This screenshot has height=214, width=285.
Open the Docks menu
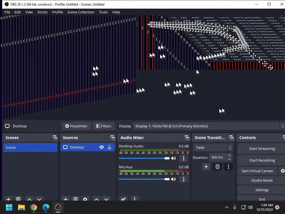43,12
